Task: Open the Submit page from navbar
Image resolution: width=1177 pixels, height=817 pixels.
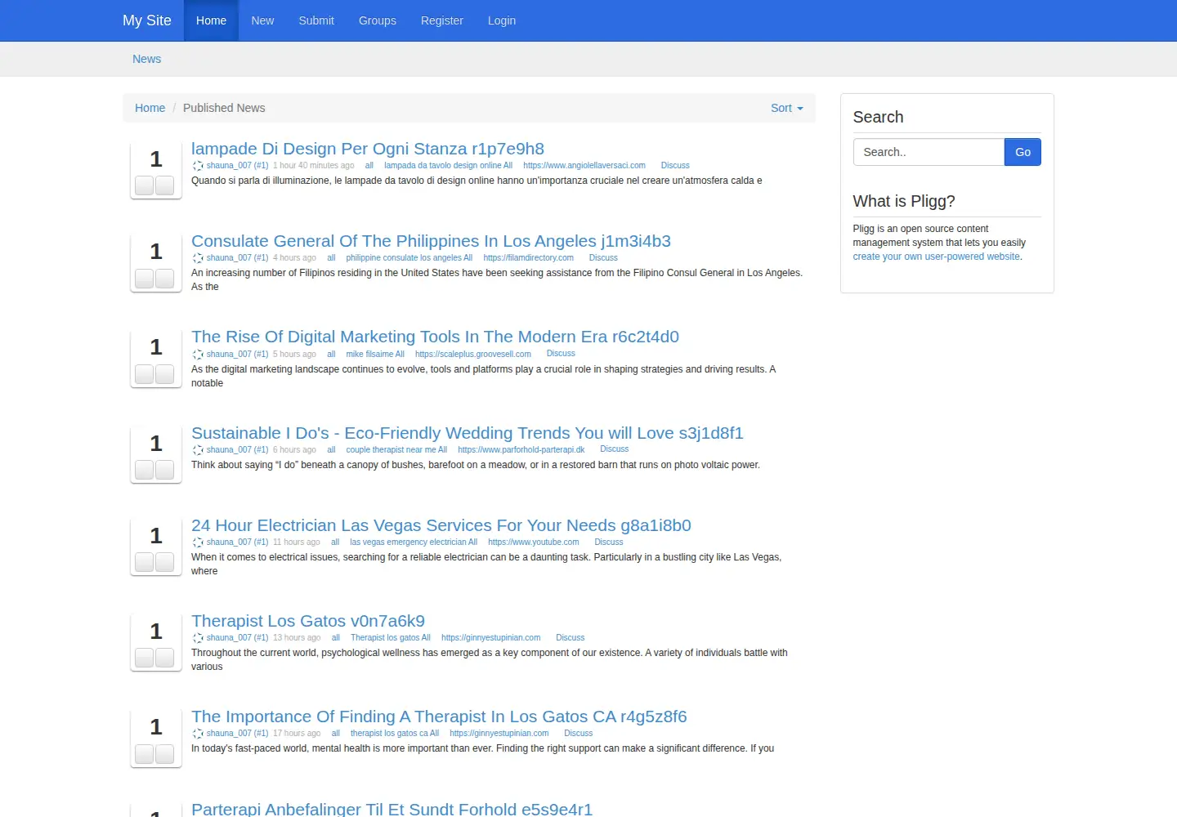Action: click(x=316, y=20)
